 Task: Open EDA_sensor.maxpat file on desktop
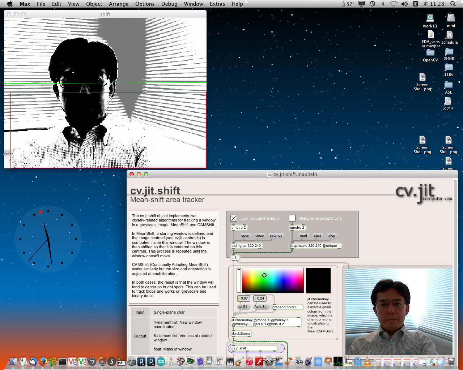(430, 35)
